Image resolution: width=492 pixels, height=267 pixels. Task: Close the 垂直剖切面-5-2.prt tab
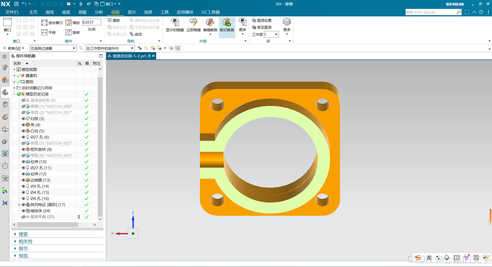(x=153, y=56)
